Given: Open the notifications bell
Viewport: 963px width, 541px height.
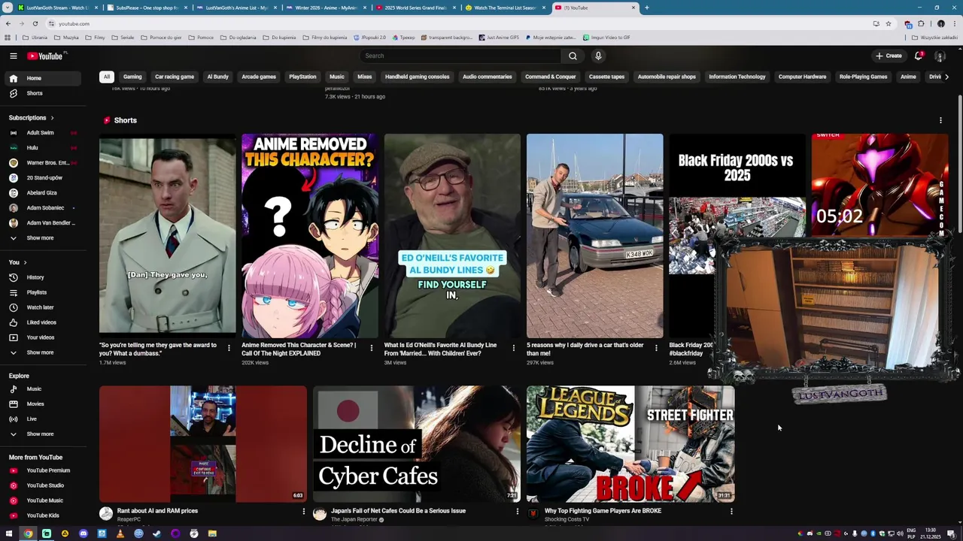Looking at the screenshot, I should (919, 56).
